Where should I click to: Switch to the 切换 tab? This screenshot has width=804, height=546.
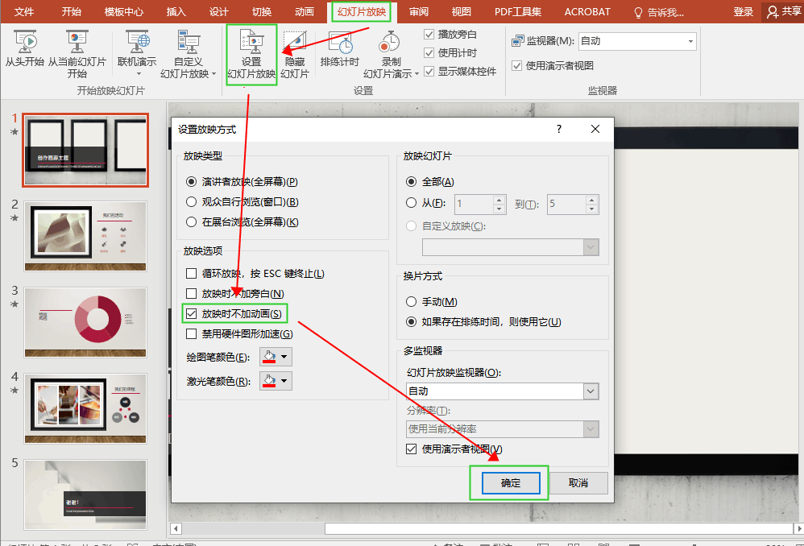[261, 12]
